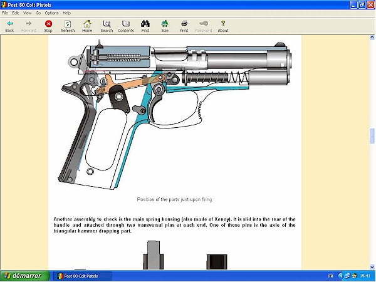Open the Go menu

click(x=38, y=13)
